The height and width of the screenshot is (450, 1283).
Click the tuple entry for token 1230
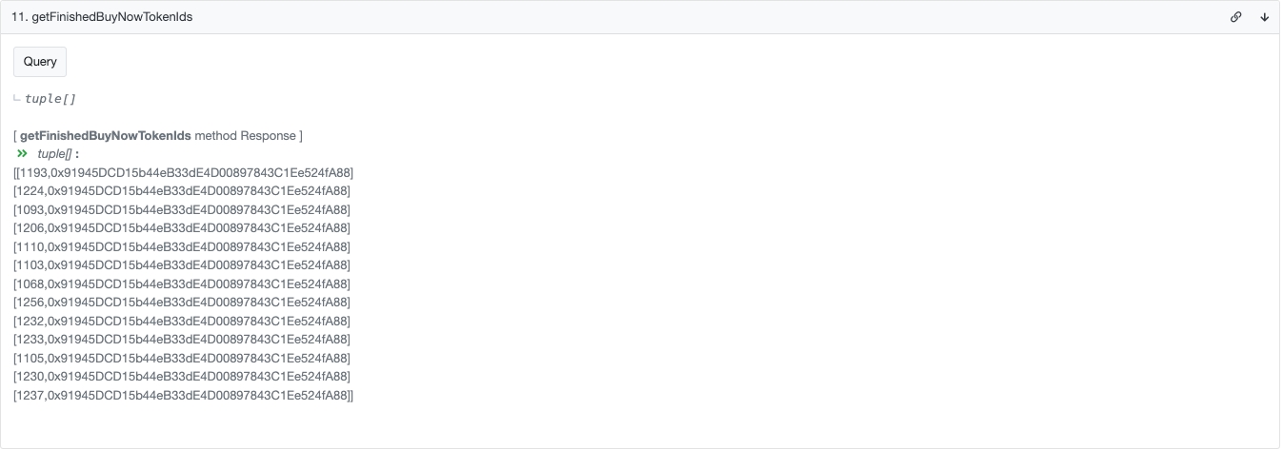click(x=182, y=377)
